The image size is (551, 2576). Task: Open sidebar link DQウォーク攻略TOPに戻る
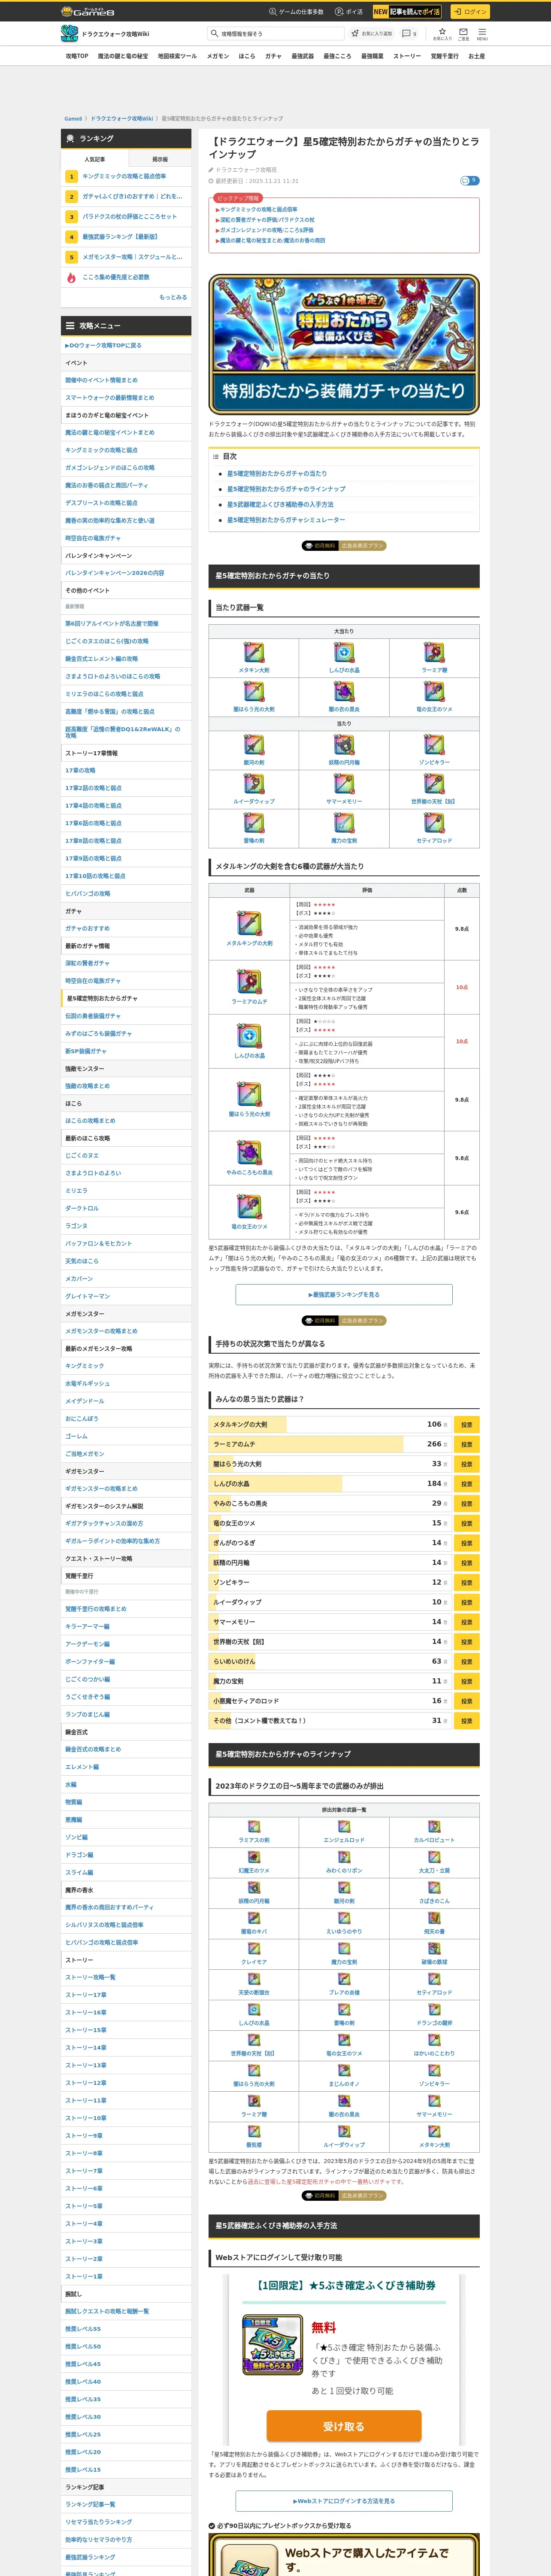(x=103, y=345)
